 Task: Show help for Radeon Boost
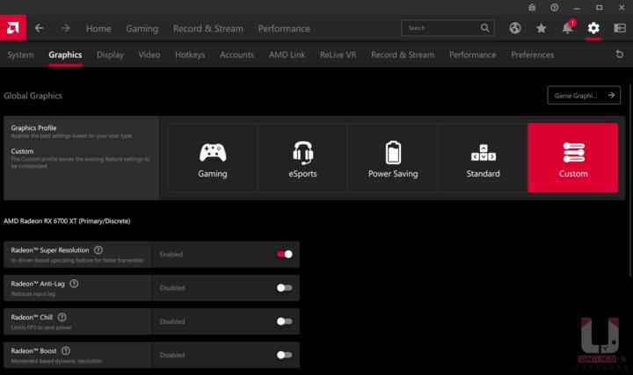pyautogui.click(x=66, y=350)
